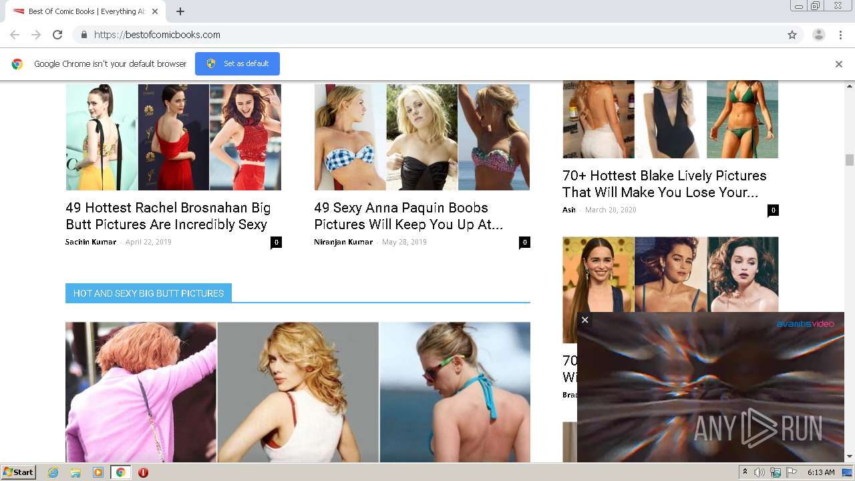
Task: Open comment count on Anna Paquin article
Action: click(524, 243)
